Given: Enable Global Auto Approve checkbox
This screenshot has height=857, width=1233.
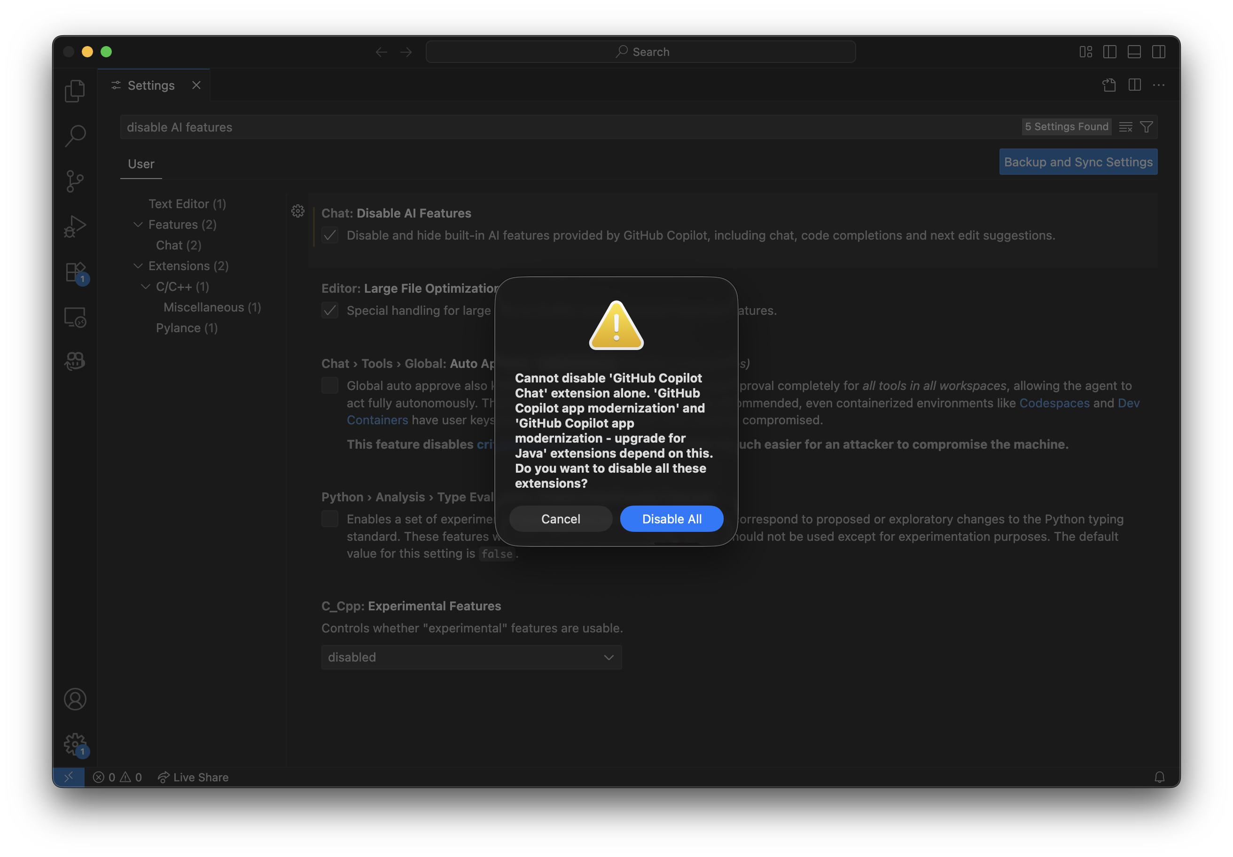Looking at the screenshot, I should (330, 386).
